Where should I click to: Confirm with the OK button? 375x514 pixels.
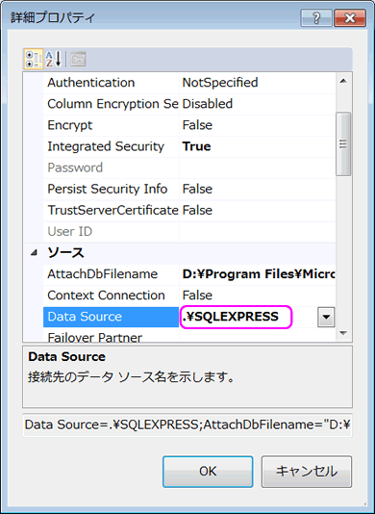pyautogui.click(x=208, y=472)
